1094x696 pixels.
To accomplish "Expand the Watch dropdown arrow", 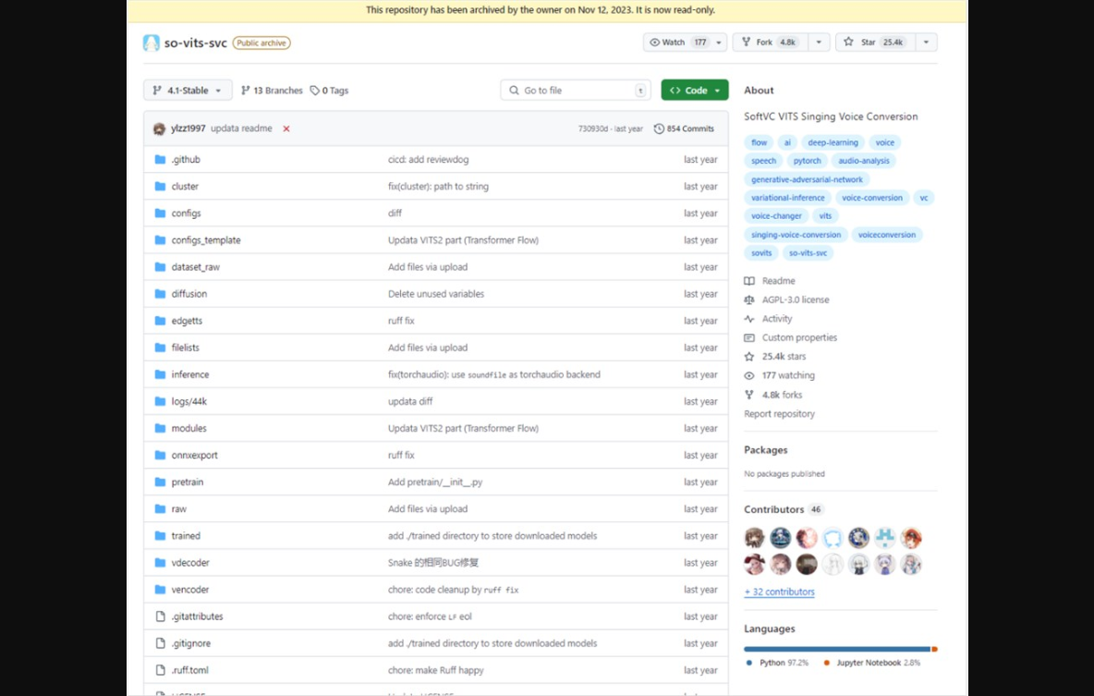I will point(719,42).
